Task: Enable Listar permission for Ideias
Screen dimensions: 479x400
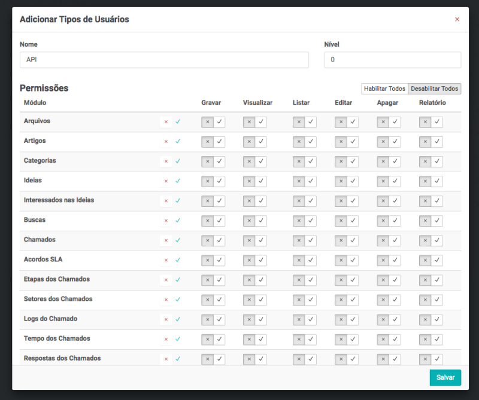Action: pos(311,181)
